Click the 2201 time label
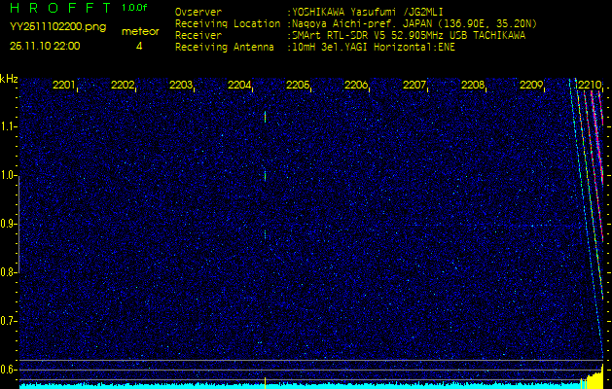612x389 pixels. pos(64,86)
